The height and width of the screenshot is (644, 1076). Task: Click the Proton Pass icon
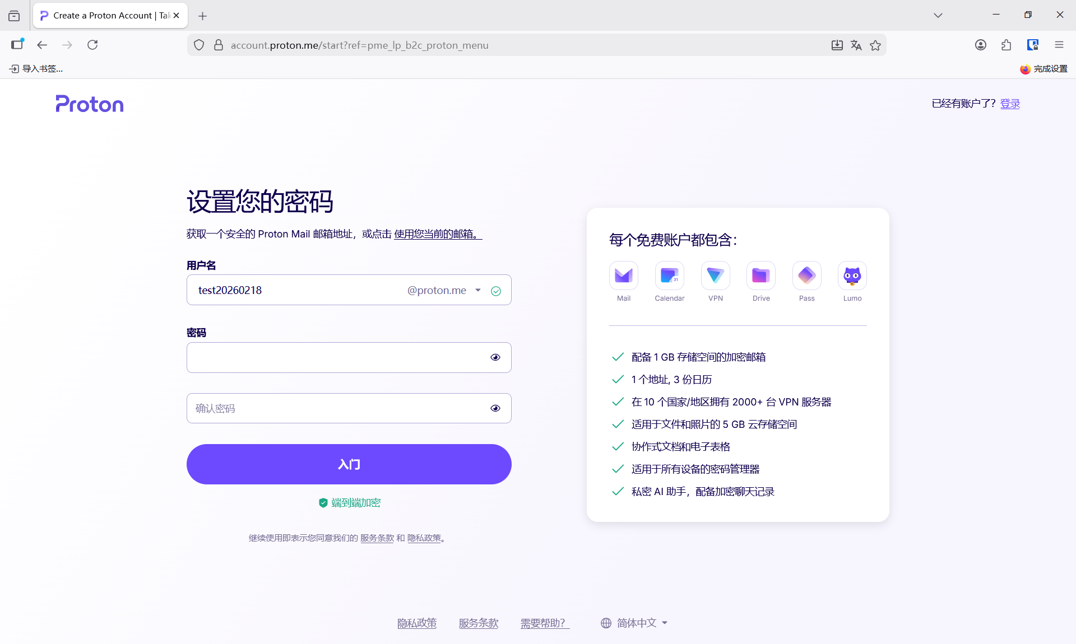coord(806,276)
